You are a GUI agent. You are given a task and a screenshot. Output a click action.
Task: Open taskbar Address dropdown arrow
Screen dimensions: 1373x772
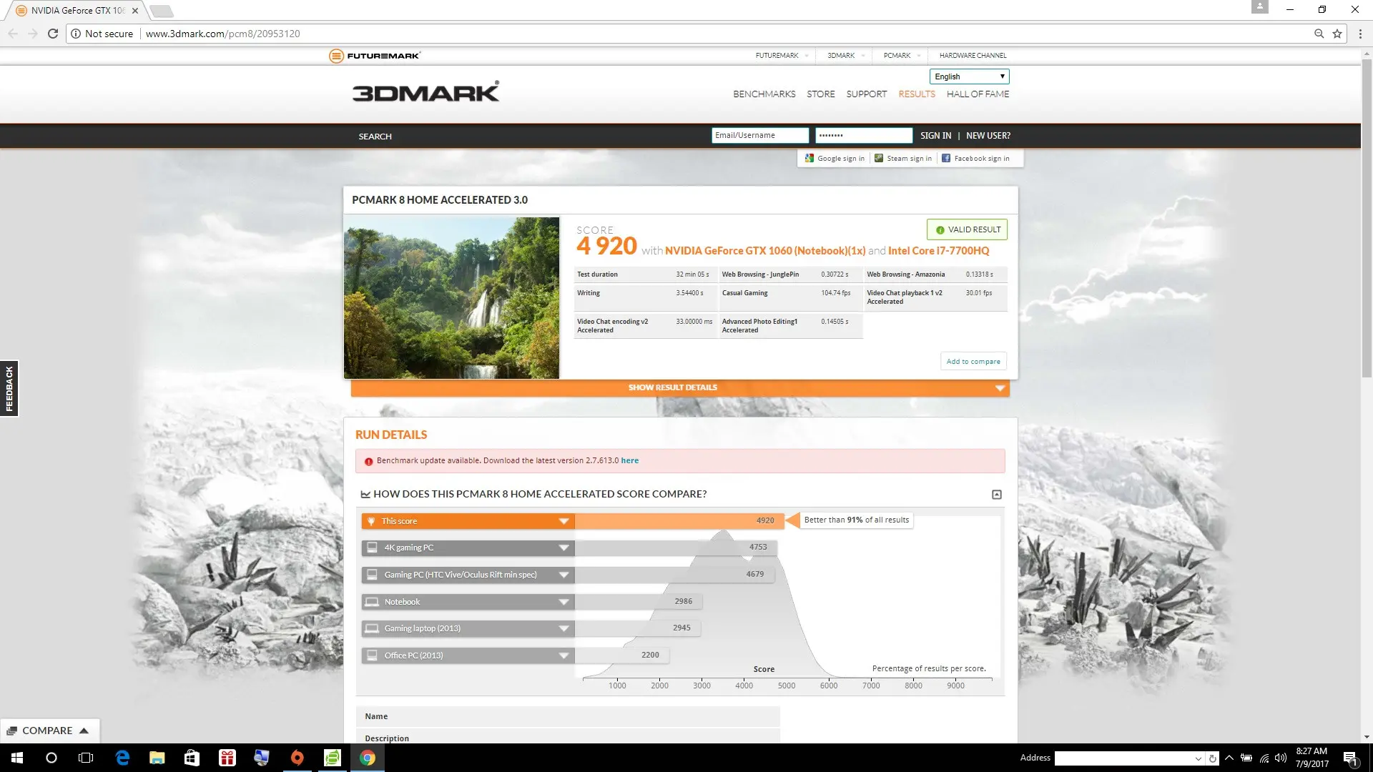1198,758
